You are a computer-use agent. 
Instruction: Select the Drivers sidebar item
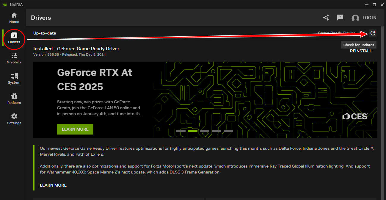click(14, 38)
